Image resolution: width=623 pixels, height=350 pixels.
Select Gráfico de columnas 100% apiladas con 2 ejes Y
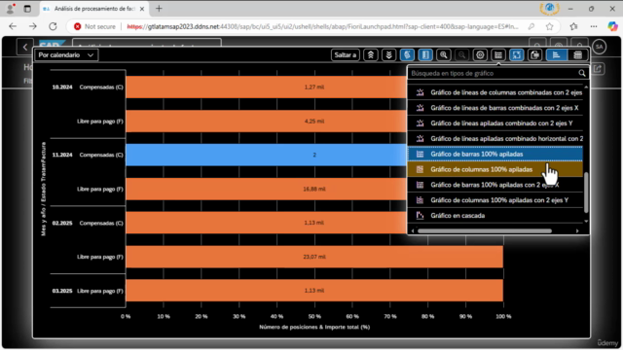tap(495, 200)
